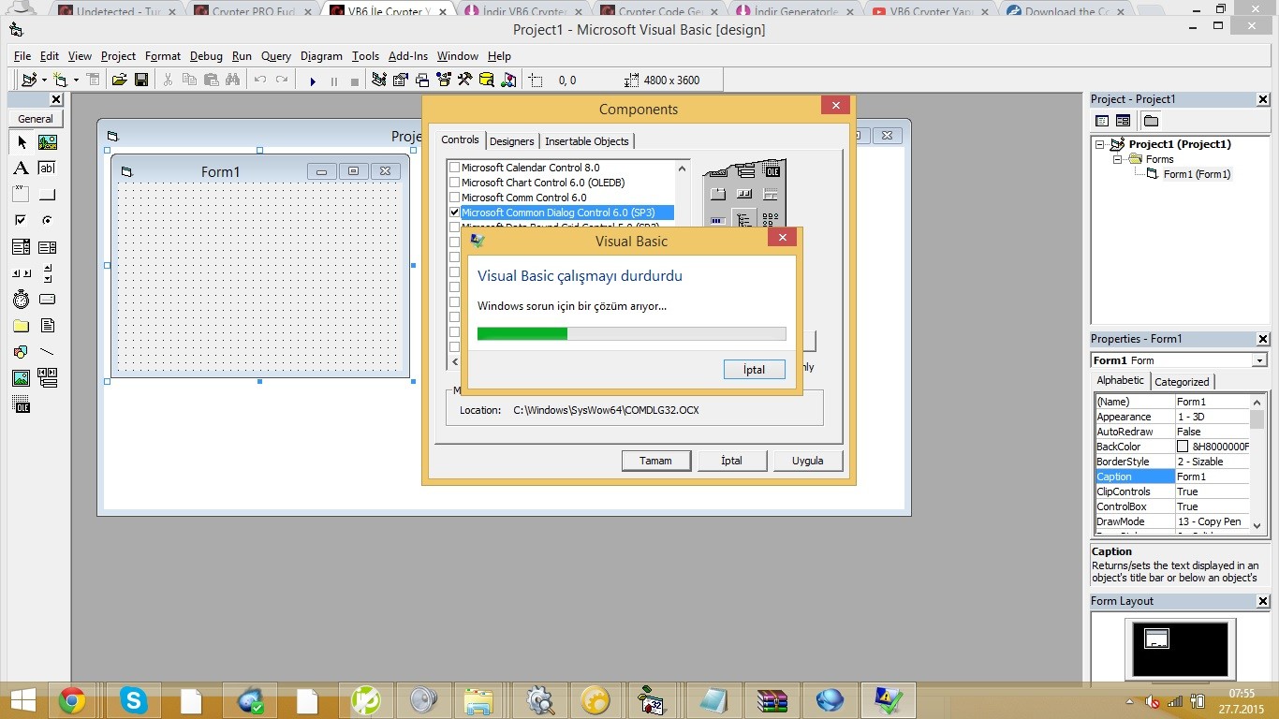Open the Add-Ins menu
The image size is (1279, 719).
(407, 56)
